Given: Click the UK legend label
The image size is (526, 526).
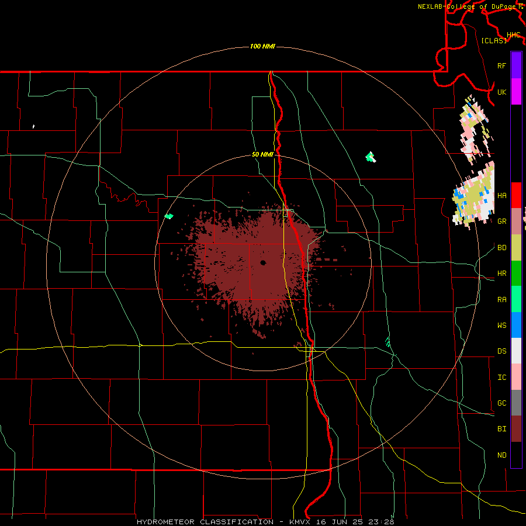Looking at the screenshot, I should 501,92.
